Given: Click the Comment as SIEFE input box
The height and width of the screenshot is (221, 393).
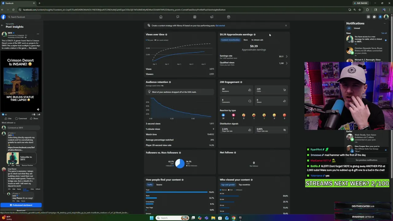Looking at the screenshot, I should 23,128.
